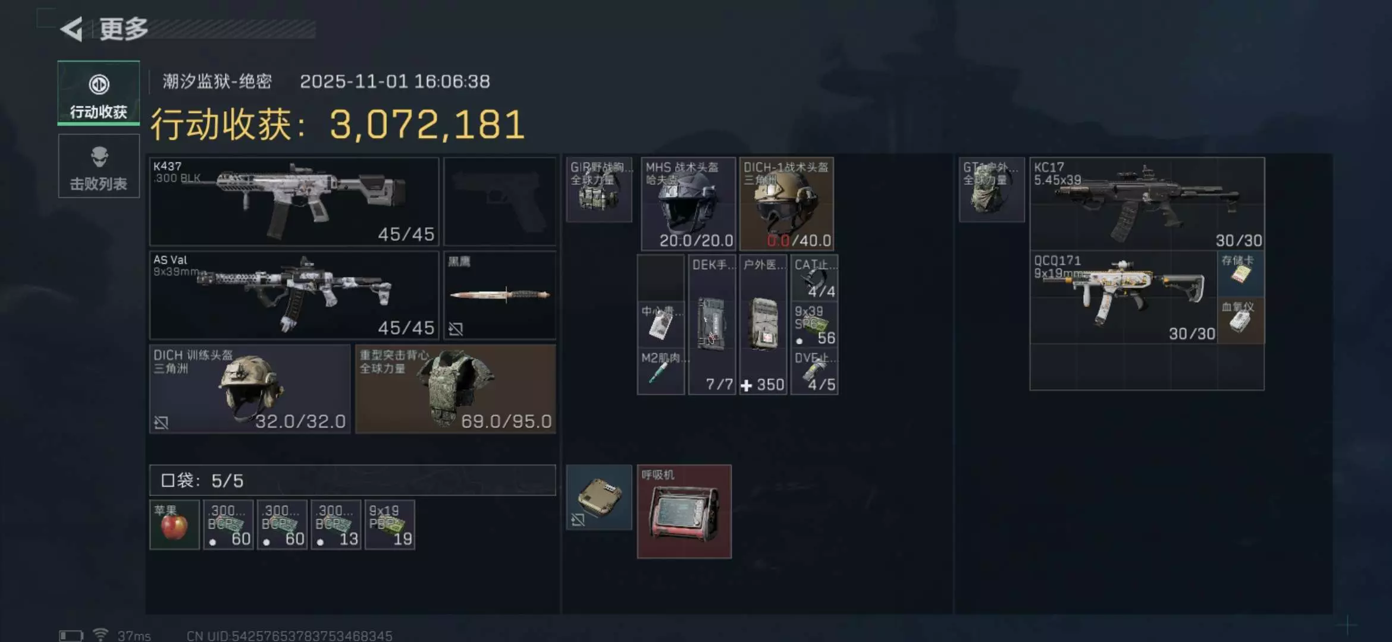The height and width of the screenshot is (642, 1392).
Task: Select the 户外医疗 kit with 350
Action: (x=763, y=325)
